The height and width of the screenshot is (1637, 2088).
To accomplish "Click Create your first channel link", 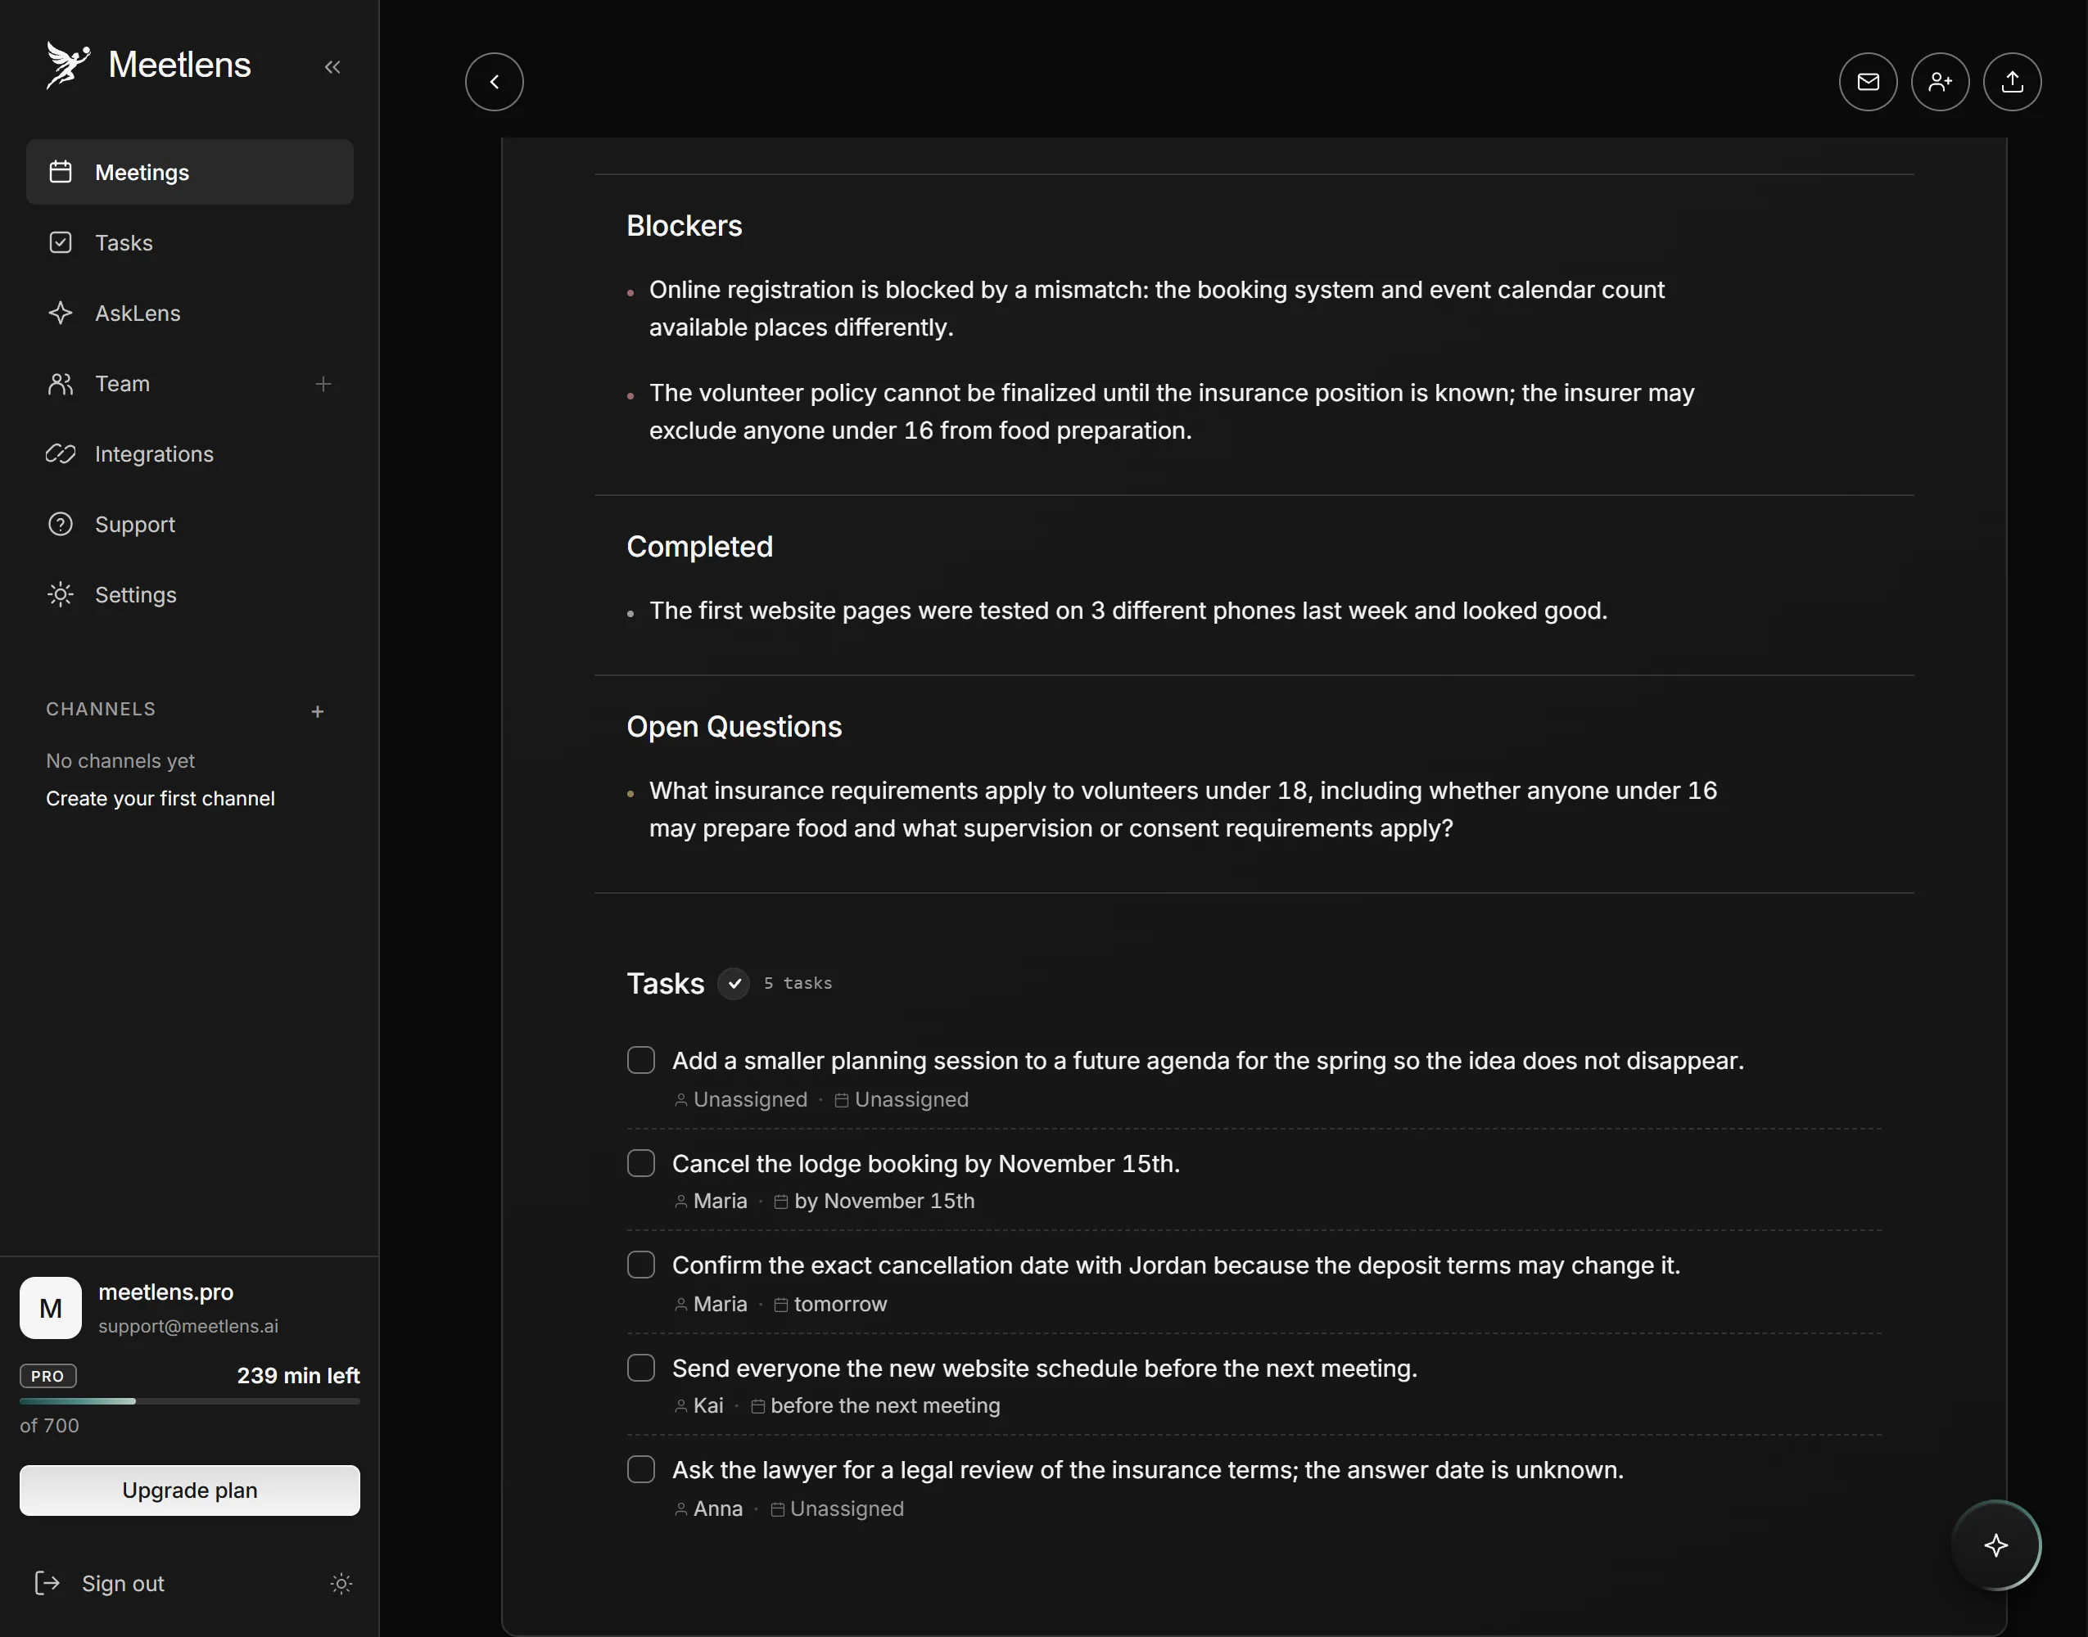I will pyautogui.click(x=160, y=798).
